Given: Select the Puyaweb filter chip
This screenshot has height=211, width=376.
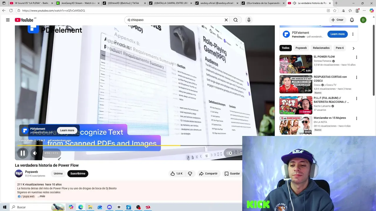Looking at the screenshot, I should click(301, 48).
